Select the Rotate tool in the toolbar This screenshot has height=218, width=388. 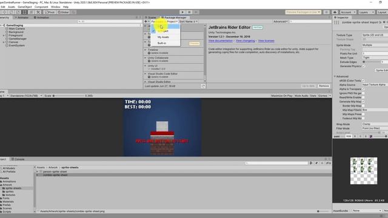pos(11,12)
